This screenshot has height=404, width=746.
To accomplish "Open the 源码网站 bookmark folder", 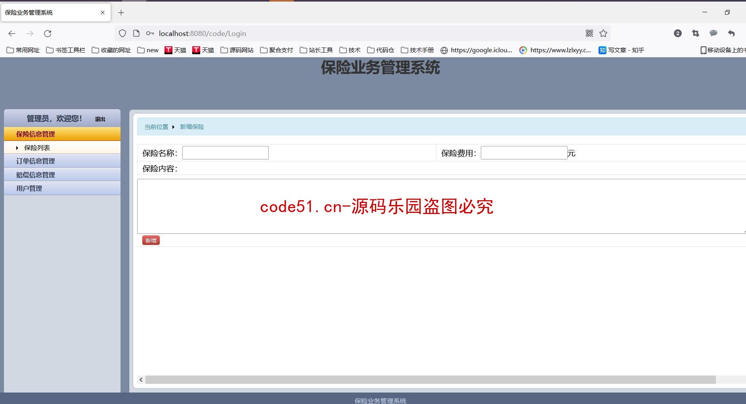I will (x=237, y=50).
